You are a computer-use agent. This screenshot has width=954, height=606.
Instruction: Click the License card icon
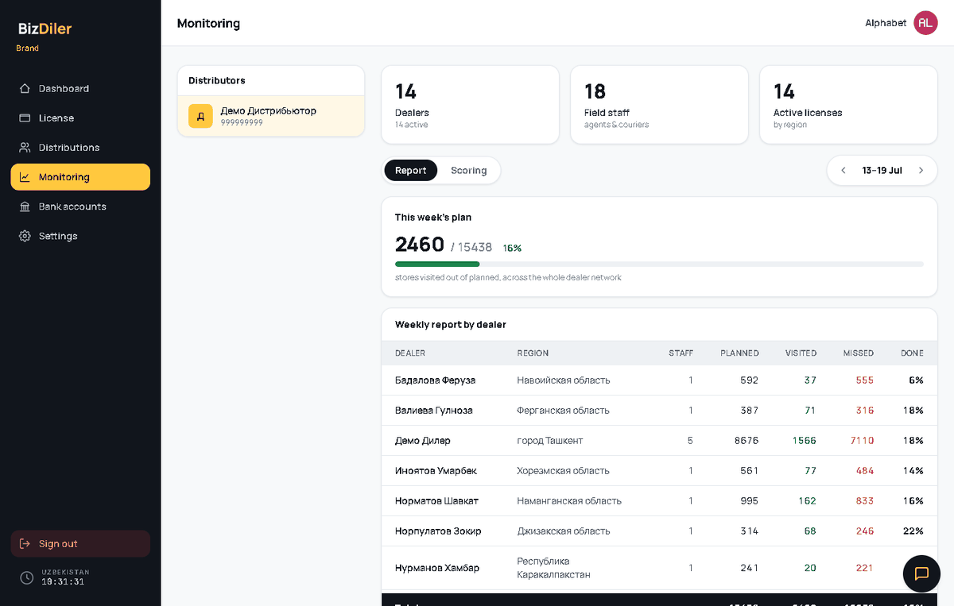25,118
